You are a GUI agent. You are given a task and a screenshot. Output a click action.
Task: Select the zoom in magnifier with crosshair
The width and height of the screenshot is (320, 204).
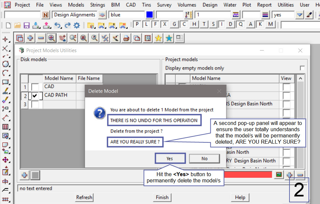pyautogui.click(x=52, y=38)
